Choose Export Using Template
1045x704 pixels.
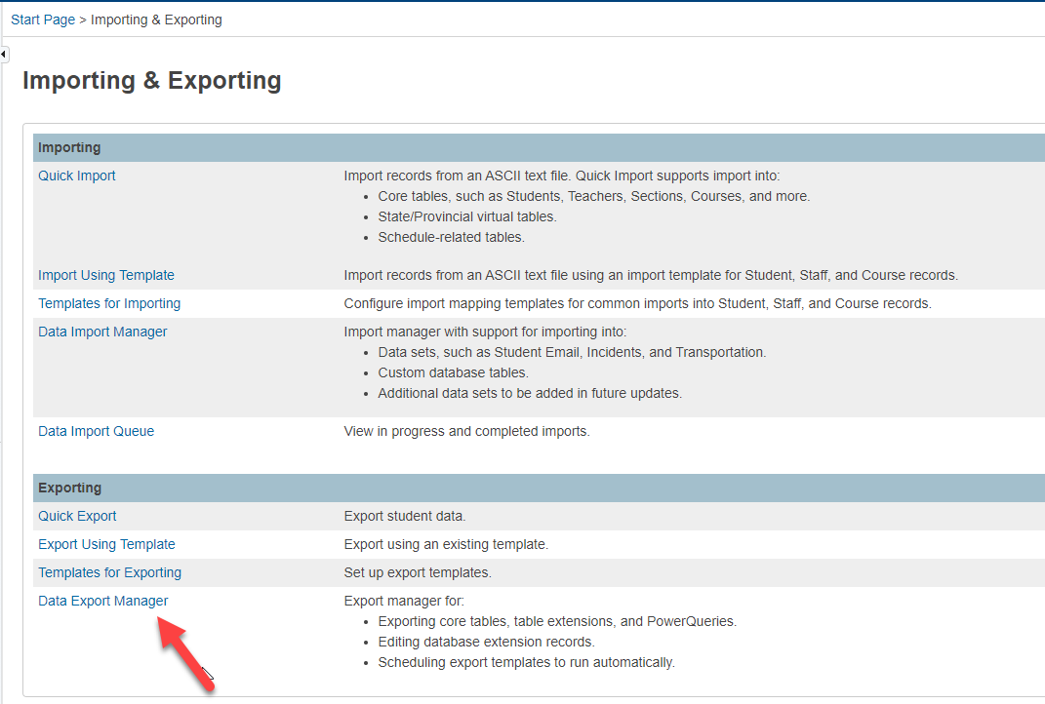pos(106,544)
